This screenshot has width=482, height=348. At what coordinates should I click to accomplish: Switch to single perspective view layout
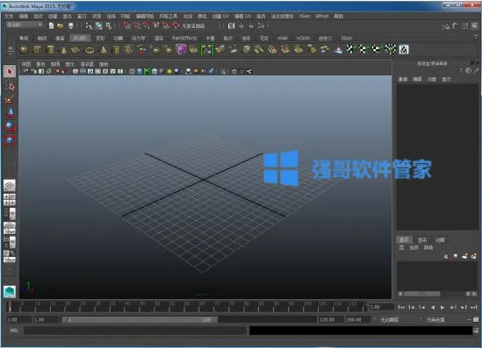(10, 185)
